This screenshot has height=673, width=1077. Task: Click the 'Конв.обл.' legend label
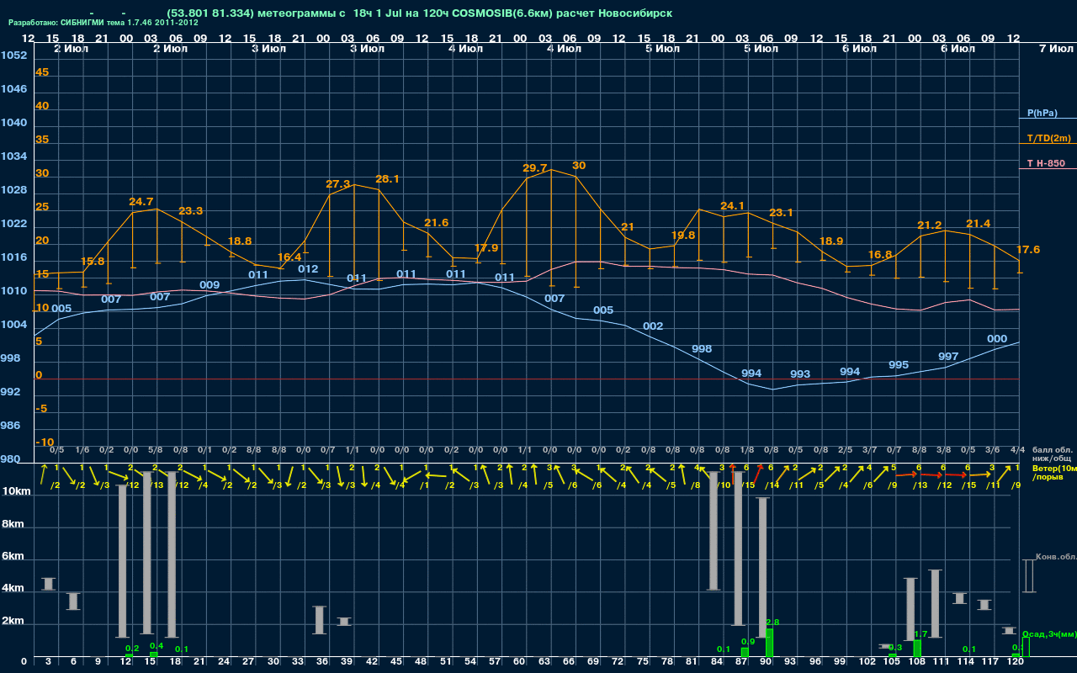(x=1055, y=557)
